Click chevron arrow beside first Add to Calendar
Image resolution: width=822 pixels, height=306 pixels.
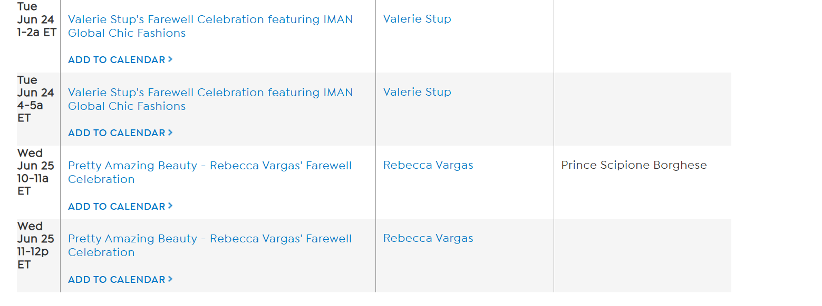click(x=170, y=59)
